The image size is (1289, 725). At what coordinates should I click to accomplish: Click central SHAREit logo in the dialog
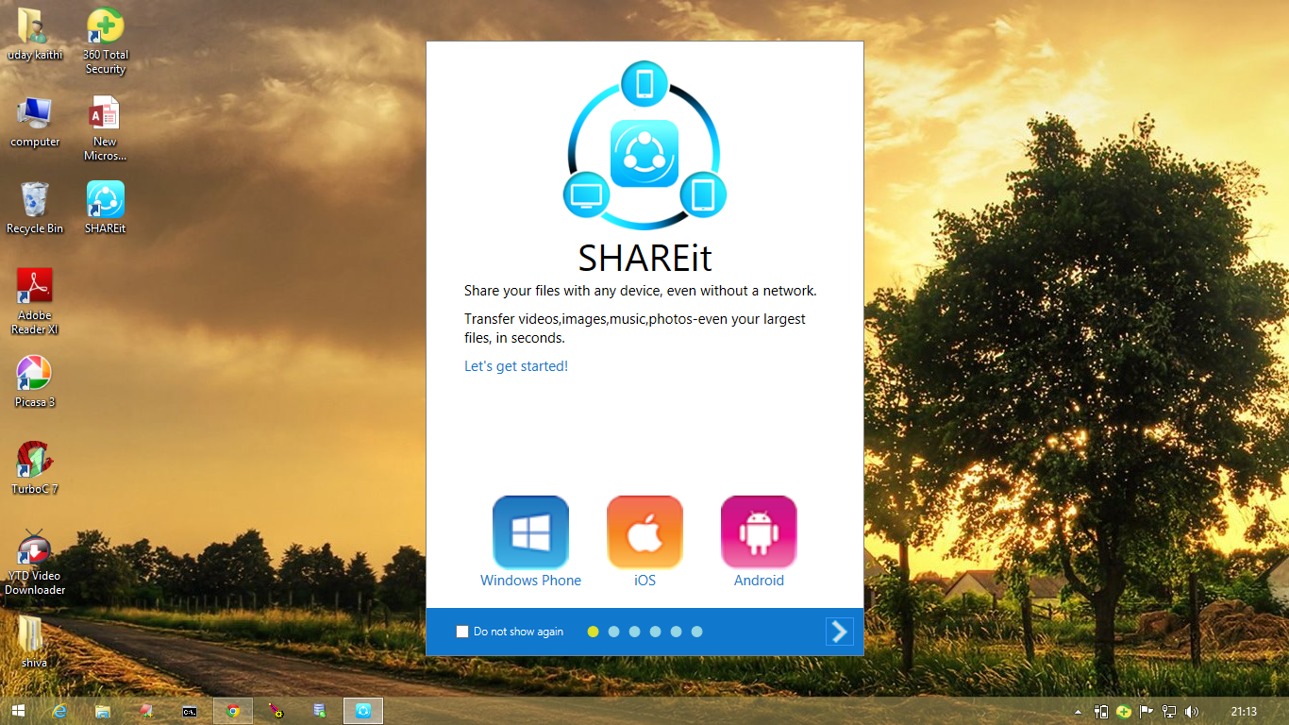pos(644,153)
